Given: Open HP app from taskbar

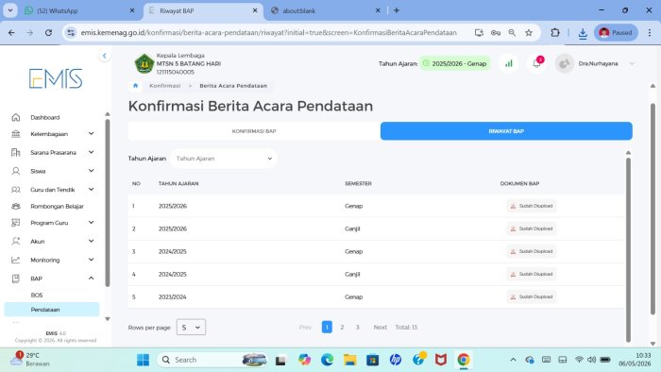Looking at the screenshot, I should coord(395,360).
